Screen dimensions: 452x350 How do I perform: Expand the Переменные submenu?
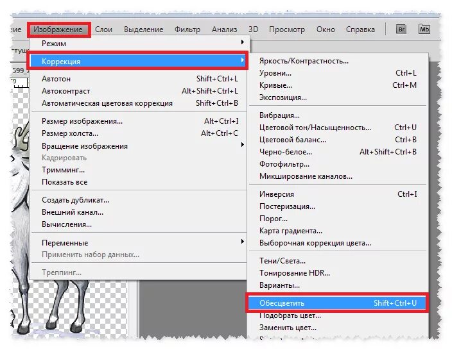click(x=139, y=243)
